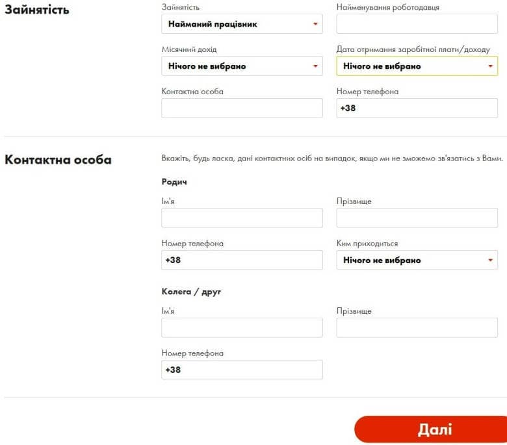The image size is (507, 445).
Task: Focus the Прізвище field under Родич
Action: coord(417,218)
